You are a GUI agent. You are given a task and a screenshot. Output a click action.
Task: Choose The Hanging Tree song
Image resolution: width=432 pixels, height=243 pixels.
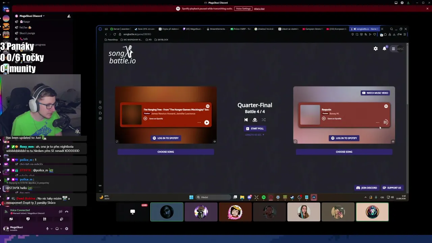pyautogui.click(x=166, y=152)
